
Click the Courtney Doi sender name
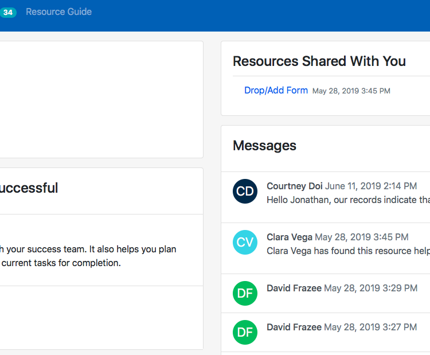coord(295,186)
